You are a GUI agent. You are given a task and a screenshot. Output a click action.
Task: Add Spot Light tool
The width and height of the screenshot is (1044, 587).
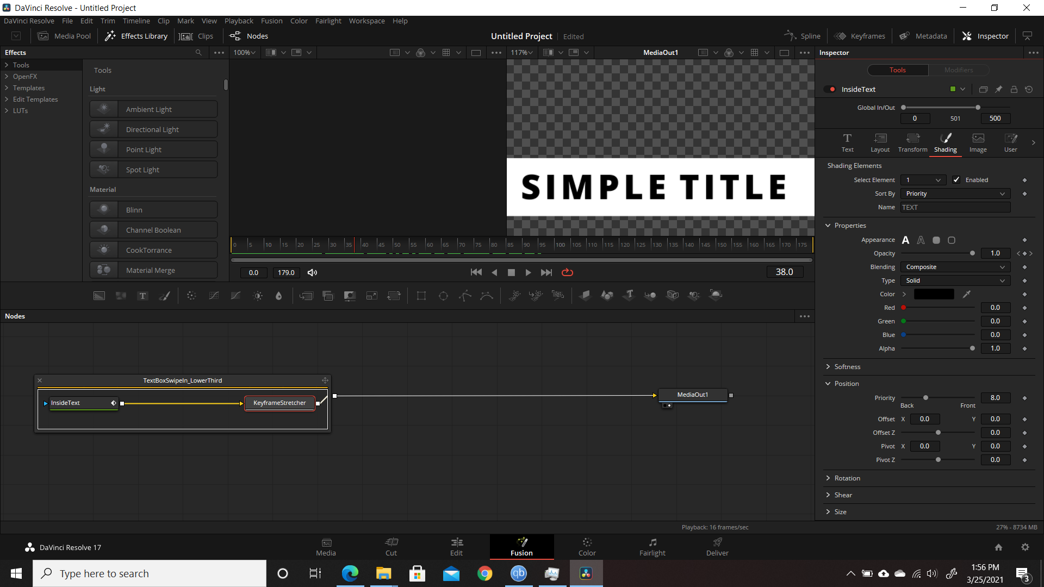coord(153,170)
